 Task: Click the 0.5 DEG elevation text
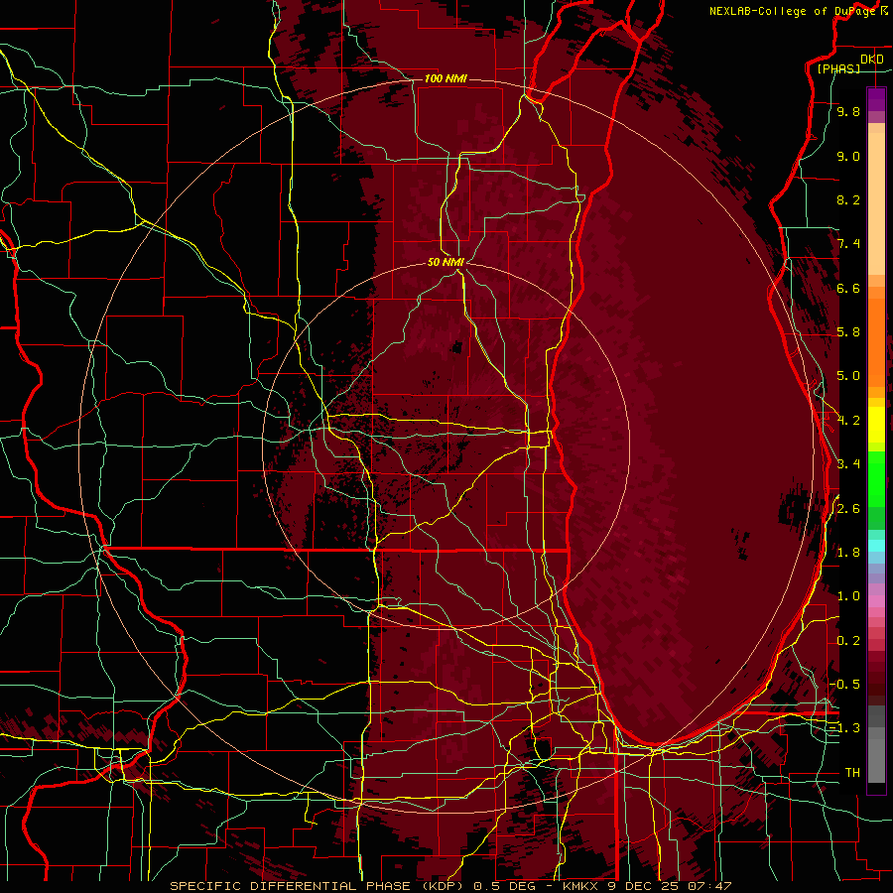[x=505, y=886]
